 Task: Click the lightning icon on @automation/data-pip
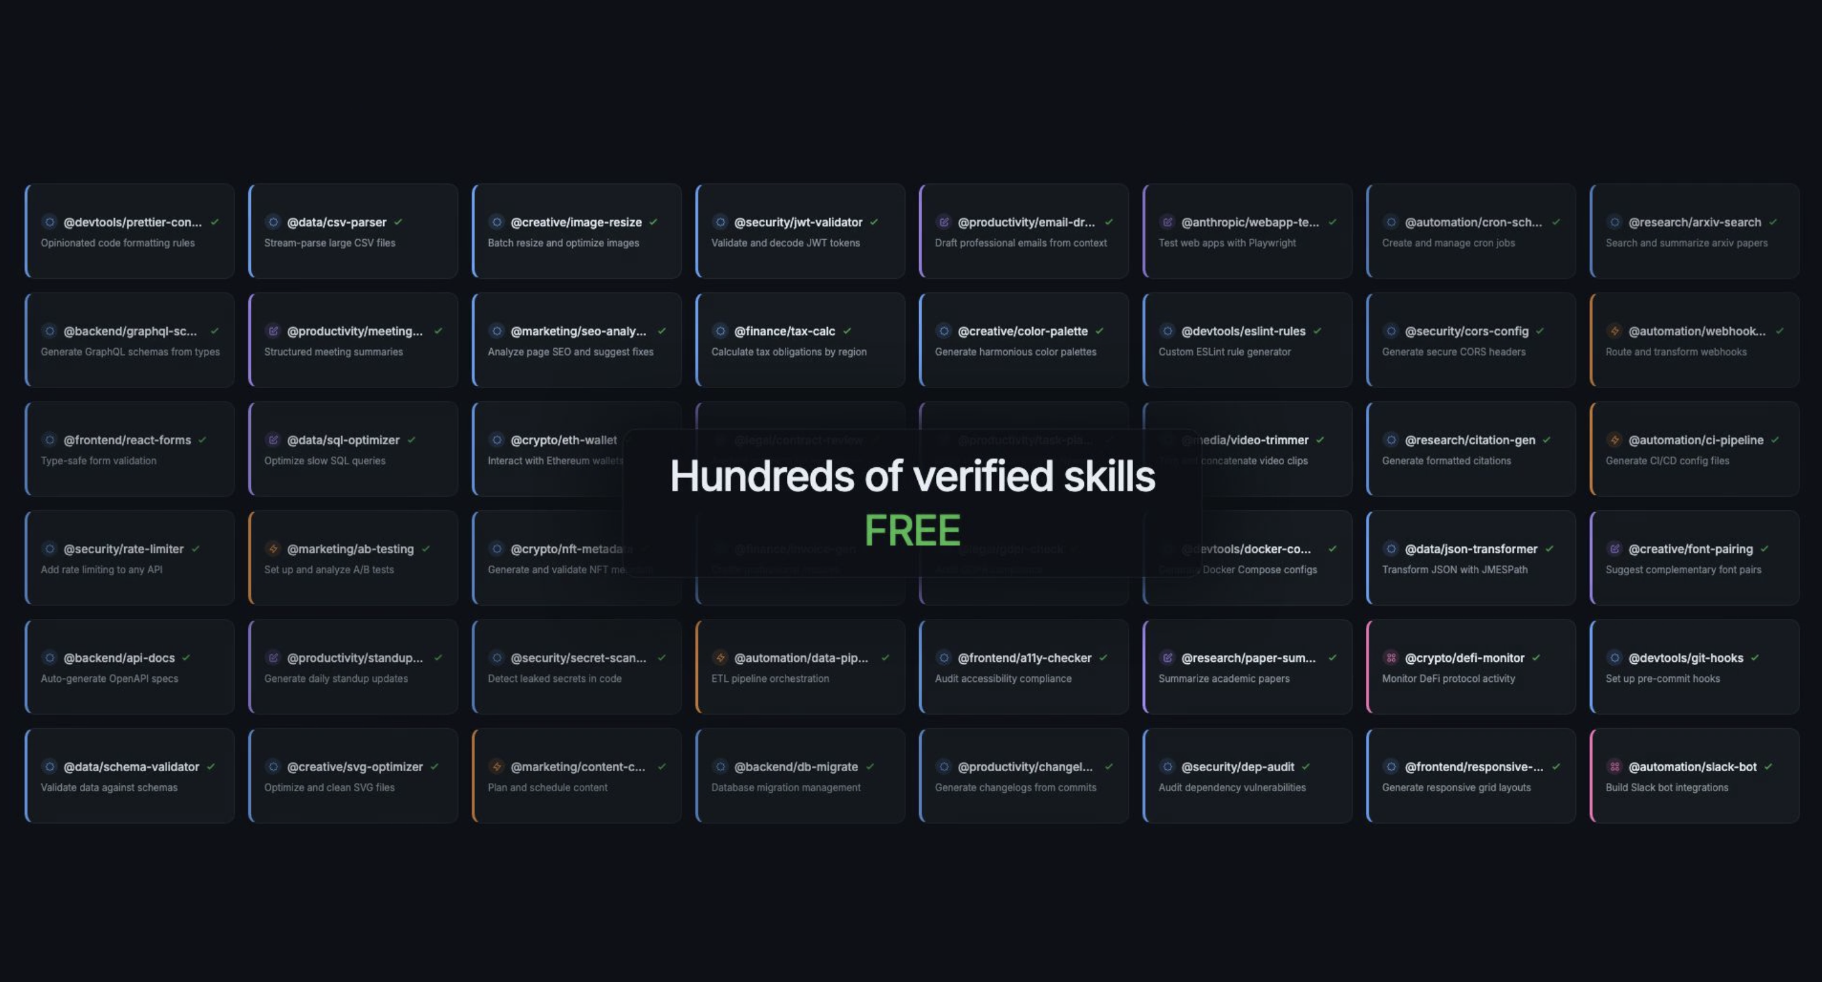[x=720, y=658]
